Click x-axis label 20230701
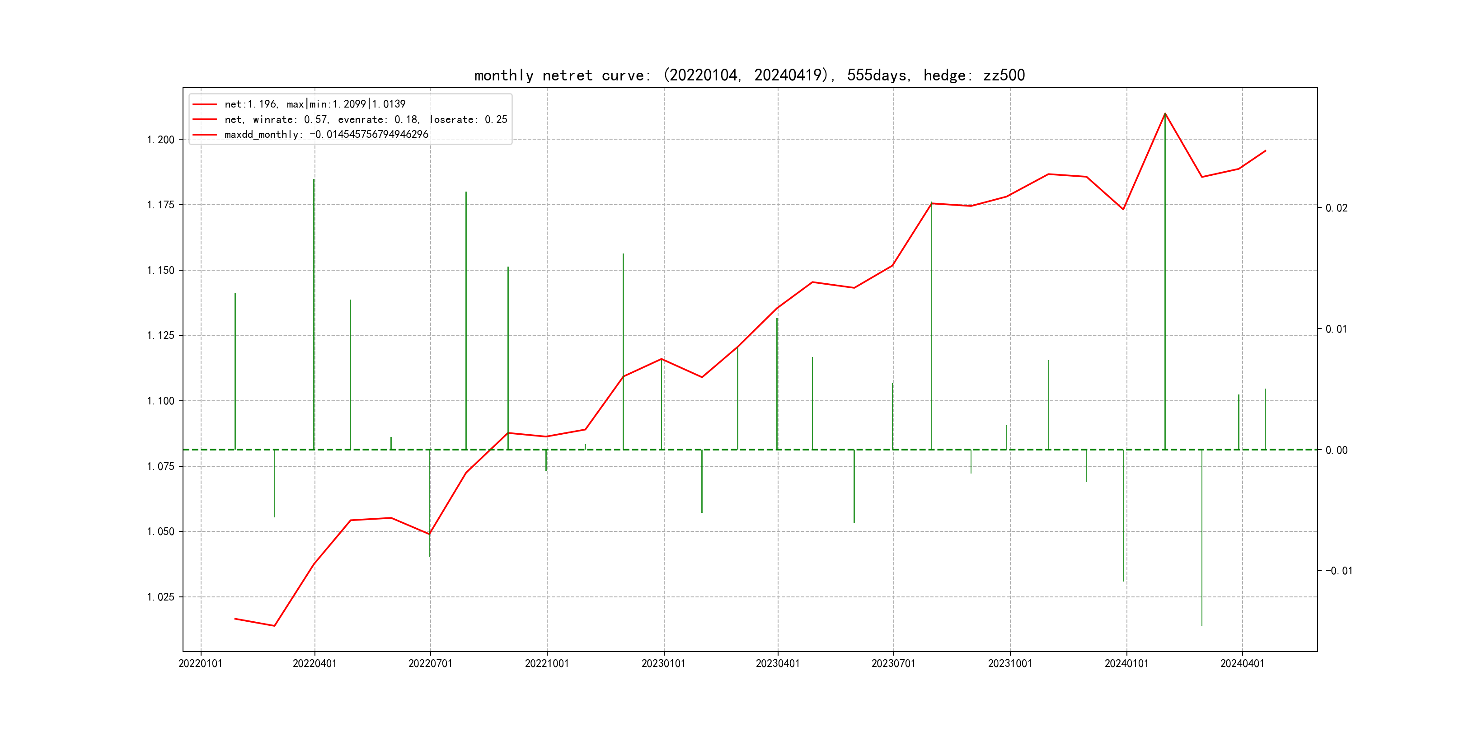 point(893,664)
